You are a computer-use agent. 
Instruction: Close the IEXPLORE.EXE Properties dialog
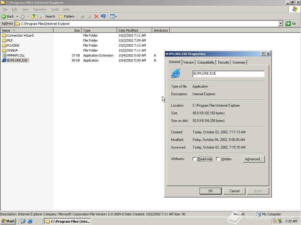coord(268,54)
